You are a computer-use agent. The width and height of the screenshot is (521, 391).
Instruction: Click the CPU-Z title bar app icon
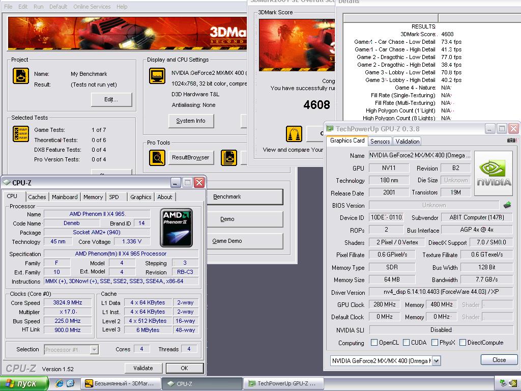click(7, 183)
